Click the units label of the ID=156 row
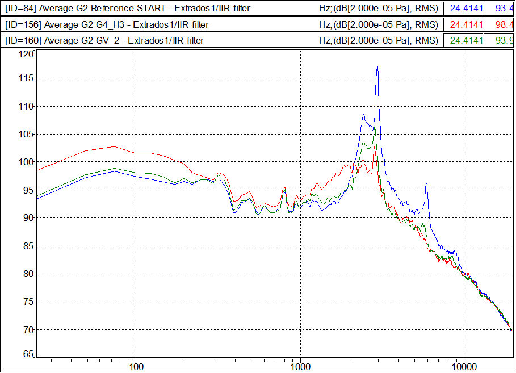516x373 pixels. pyautogui.click(x=379, y=24)
